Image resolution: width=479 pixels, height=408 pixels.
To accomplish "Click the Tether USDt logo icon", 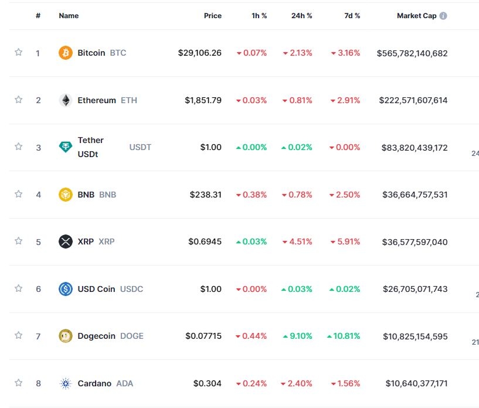I will (66, 147).
